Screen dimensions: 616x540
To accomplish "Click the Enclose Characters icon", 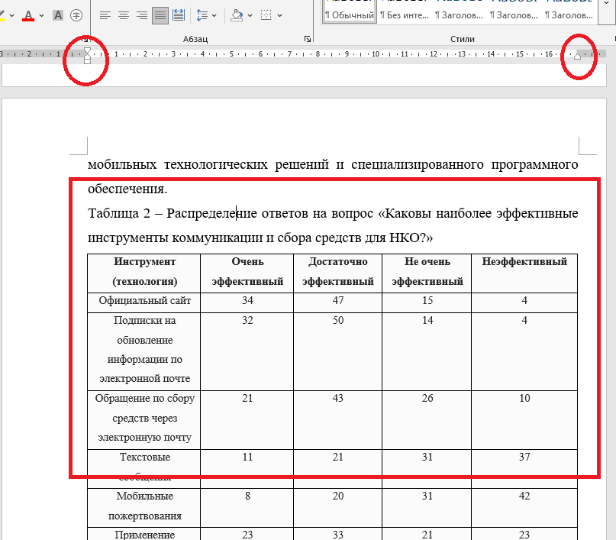I will coord(75,15).
